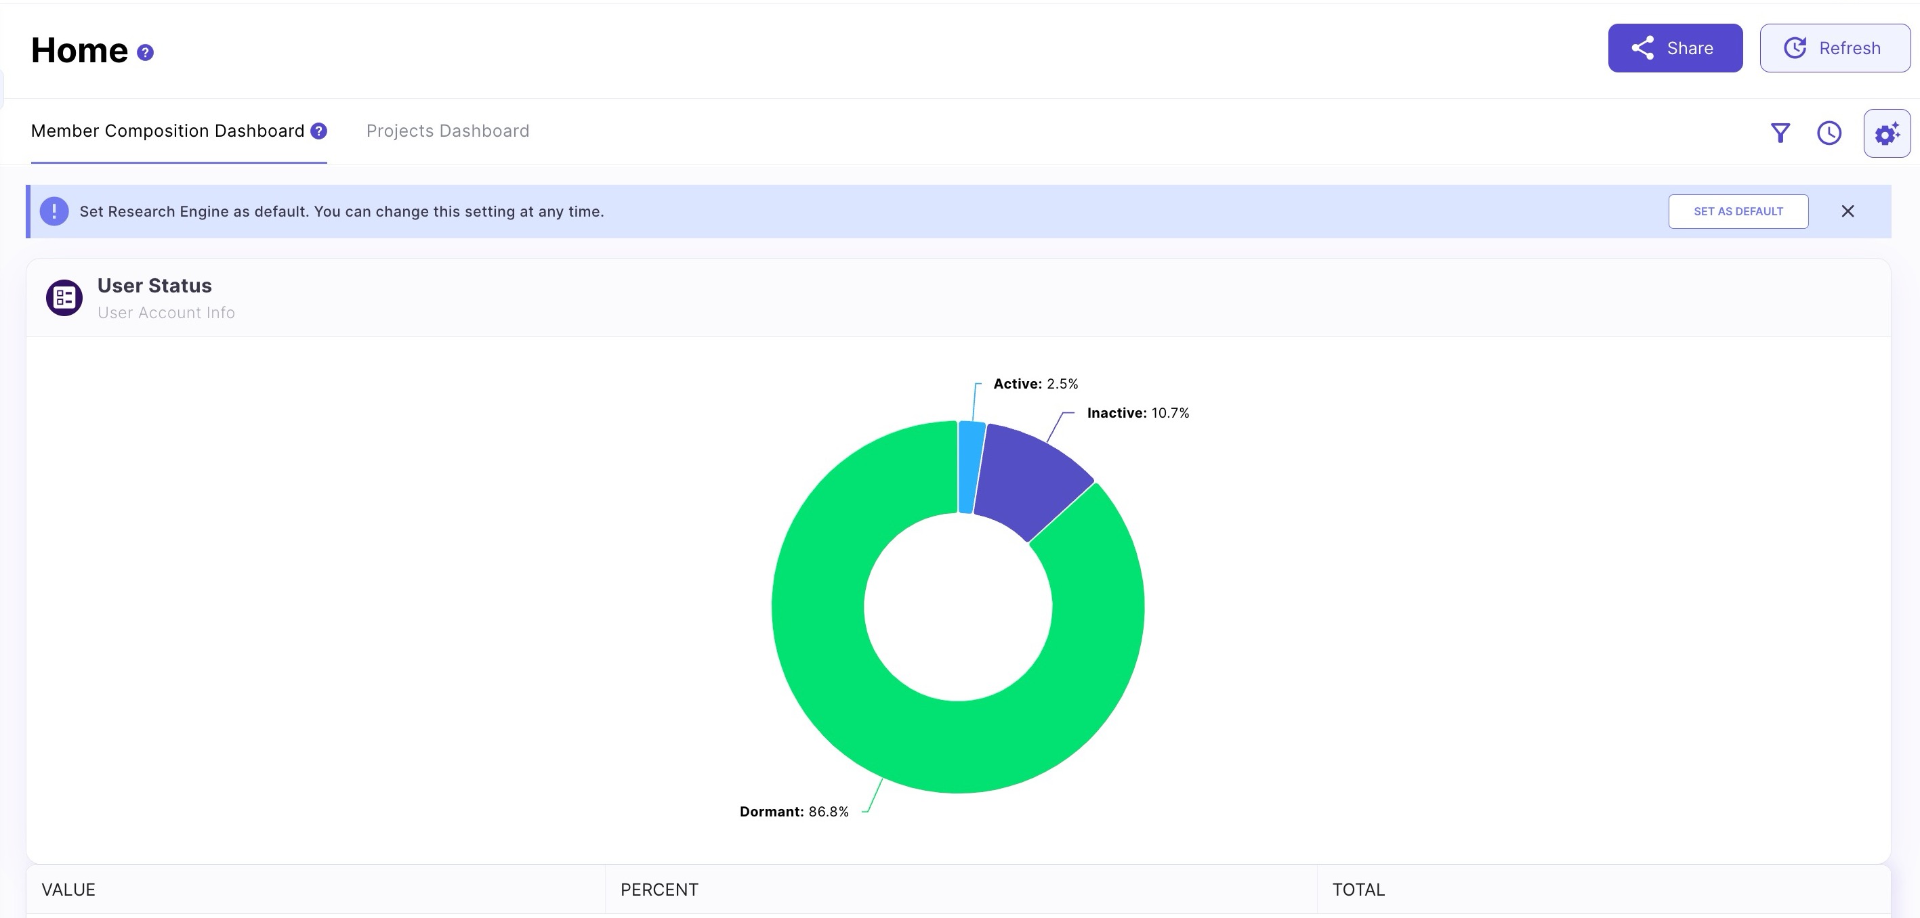This screenshot has height=918, width=1920.
Task: Click help icon beside Member Composition Dashboard
Action: click(318, 131)
